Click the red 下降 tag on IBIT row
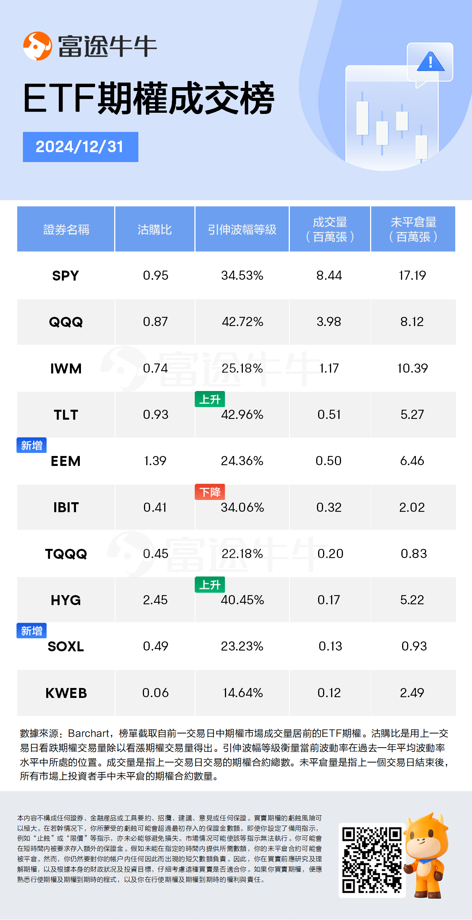472x920 pixels. (210, 492)
